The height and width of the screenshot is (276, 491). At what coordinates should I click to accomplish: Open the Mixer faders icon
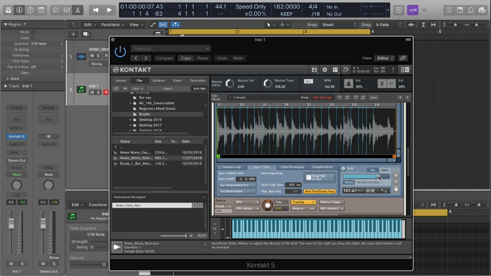67,10
